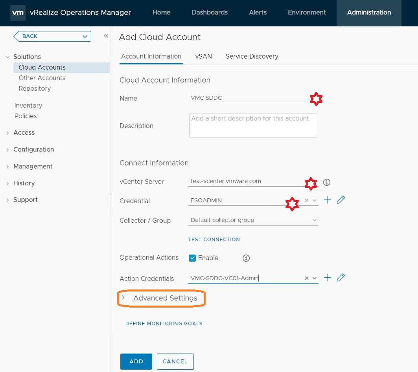
Task: Click the TEST CONNECTION link
Action: [214, 240]
